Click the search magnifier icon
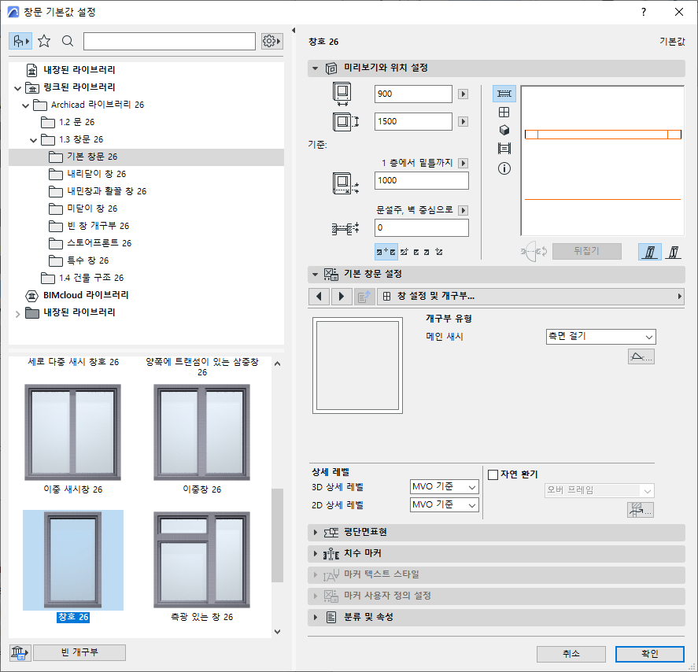The height and width of the screenshot is (672, 698). click(x=66, y=40)
